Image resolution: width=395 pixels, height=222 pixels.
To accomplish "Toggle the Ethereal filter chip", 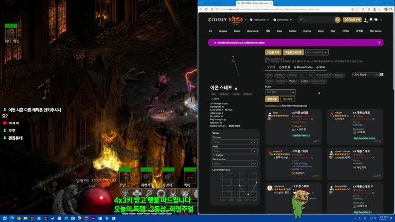I will point(339,75).
